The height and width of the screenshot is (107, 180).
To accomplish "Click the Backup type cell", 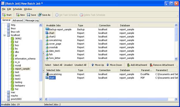I will pyautogui.click(x=81, y=29).
